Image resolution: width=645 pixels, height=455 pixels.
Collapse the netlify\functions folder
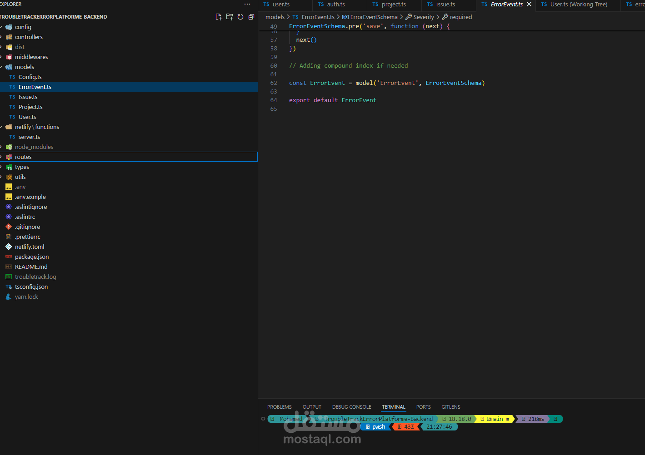(x=129, y=127)
